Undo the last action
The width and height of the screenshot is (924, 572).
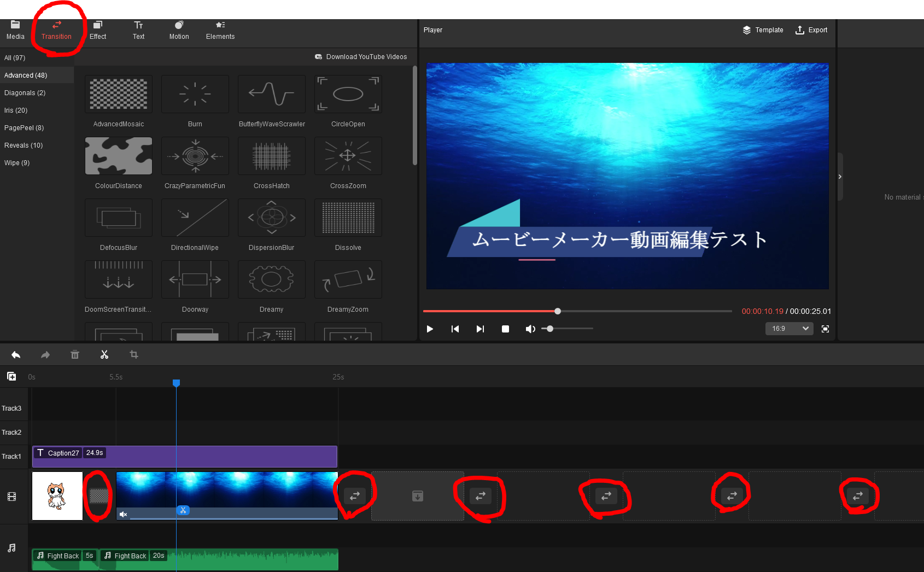point(16,355)
